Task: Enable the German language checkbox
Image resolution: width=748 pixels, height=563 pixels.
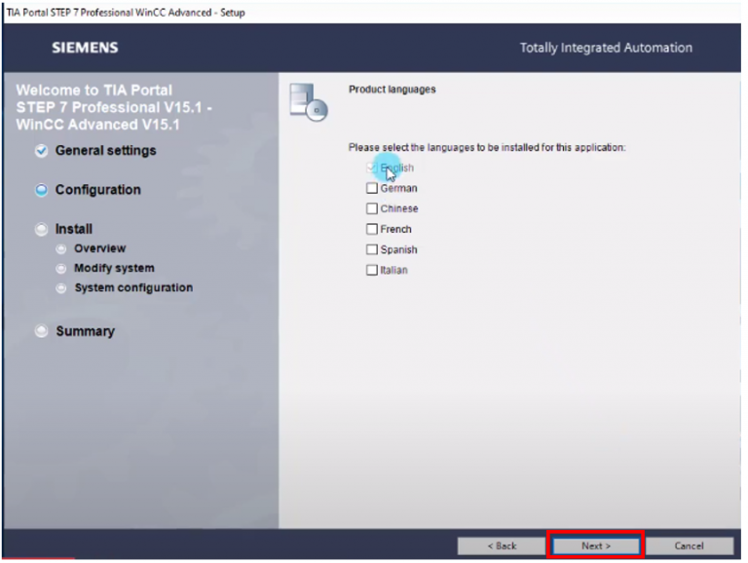Action: (371, 188)
